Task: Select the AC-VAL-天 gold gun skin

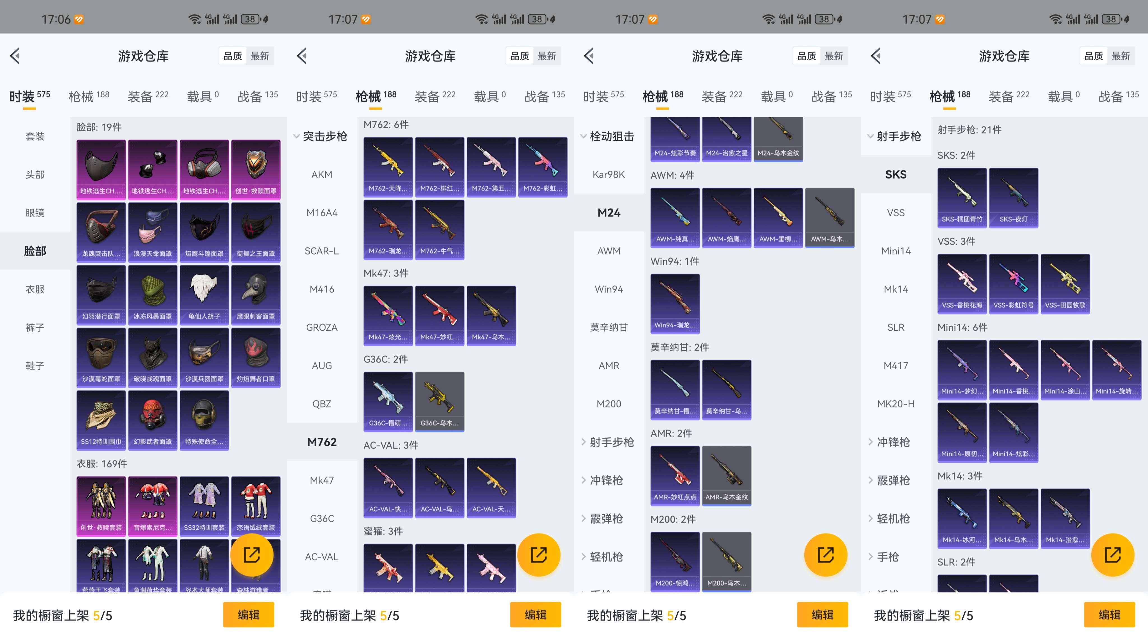Action: point(491,487)
